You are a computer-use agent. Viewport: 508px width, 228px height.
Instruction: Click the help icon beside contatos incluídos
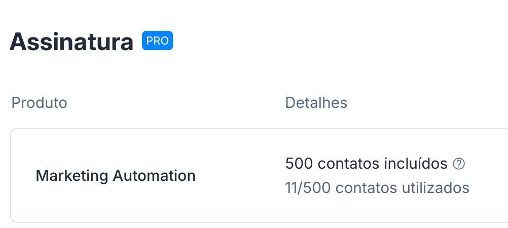[458, 164]
